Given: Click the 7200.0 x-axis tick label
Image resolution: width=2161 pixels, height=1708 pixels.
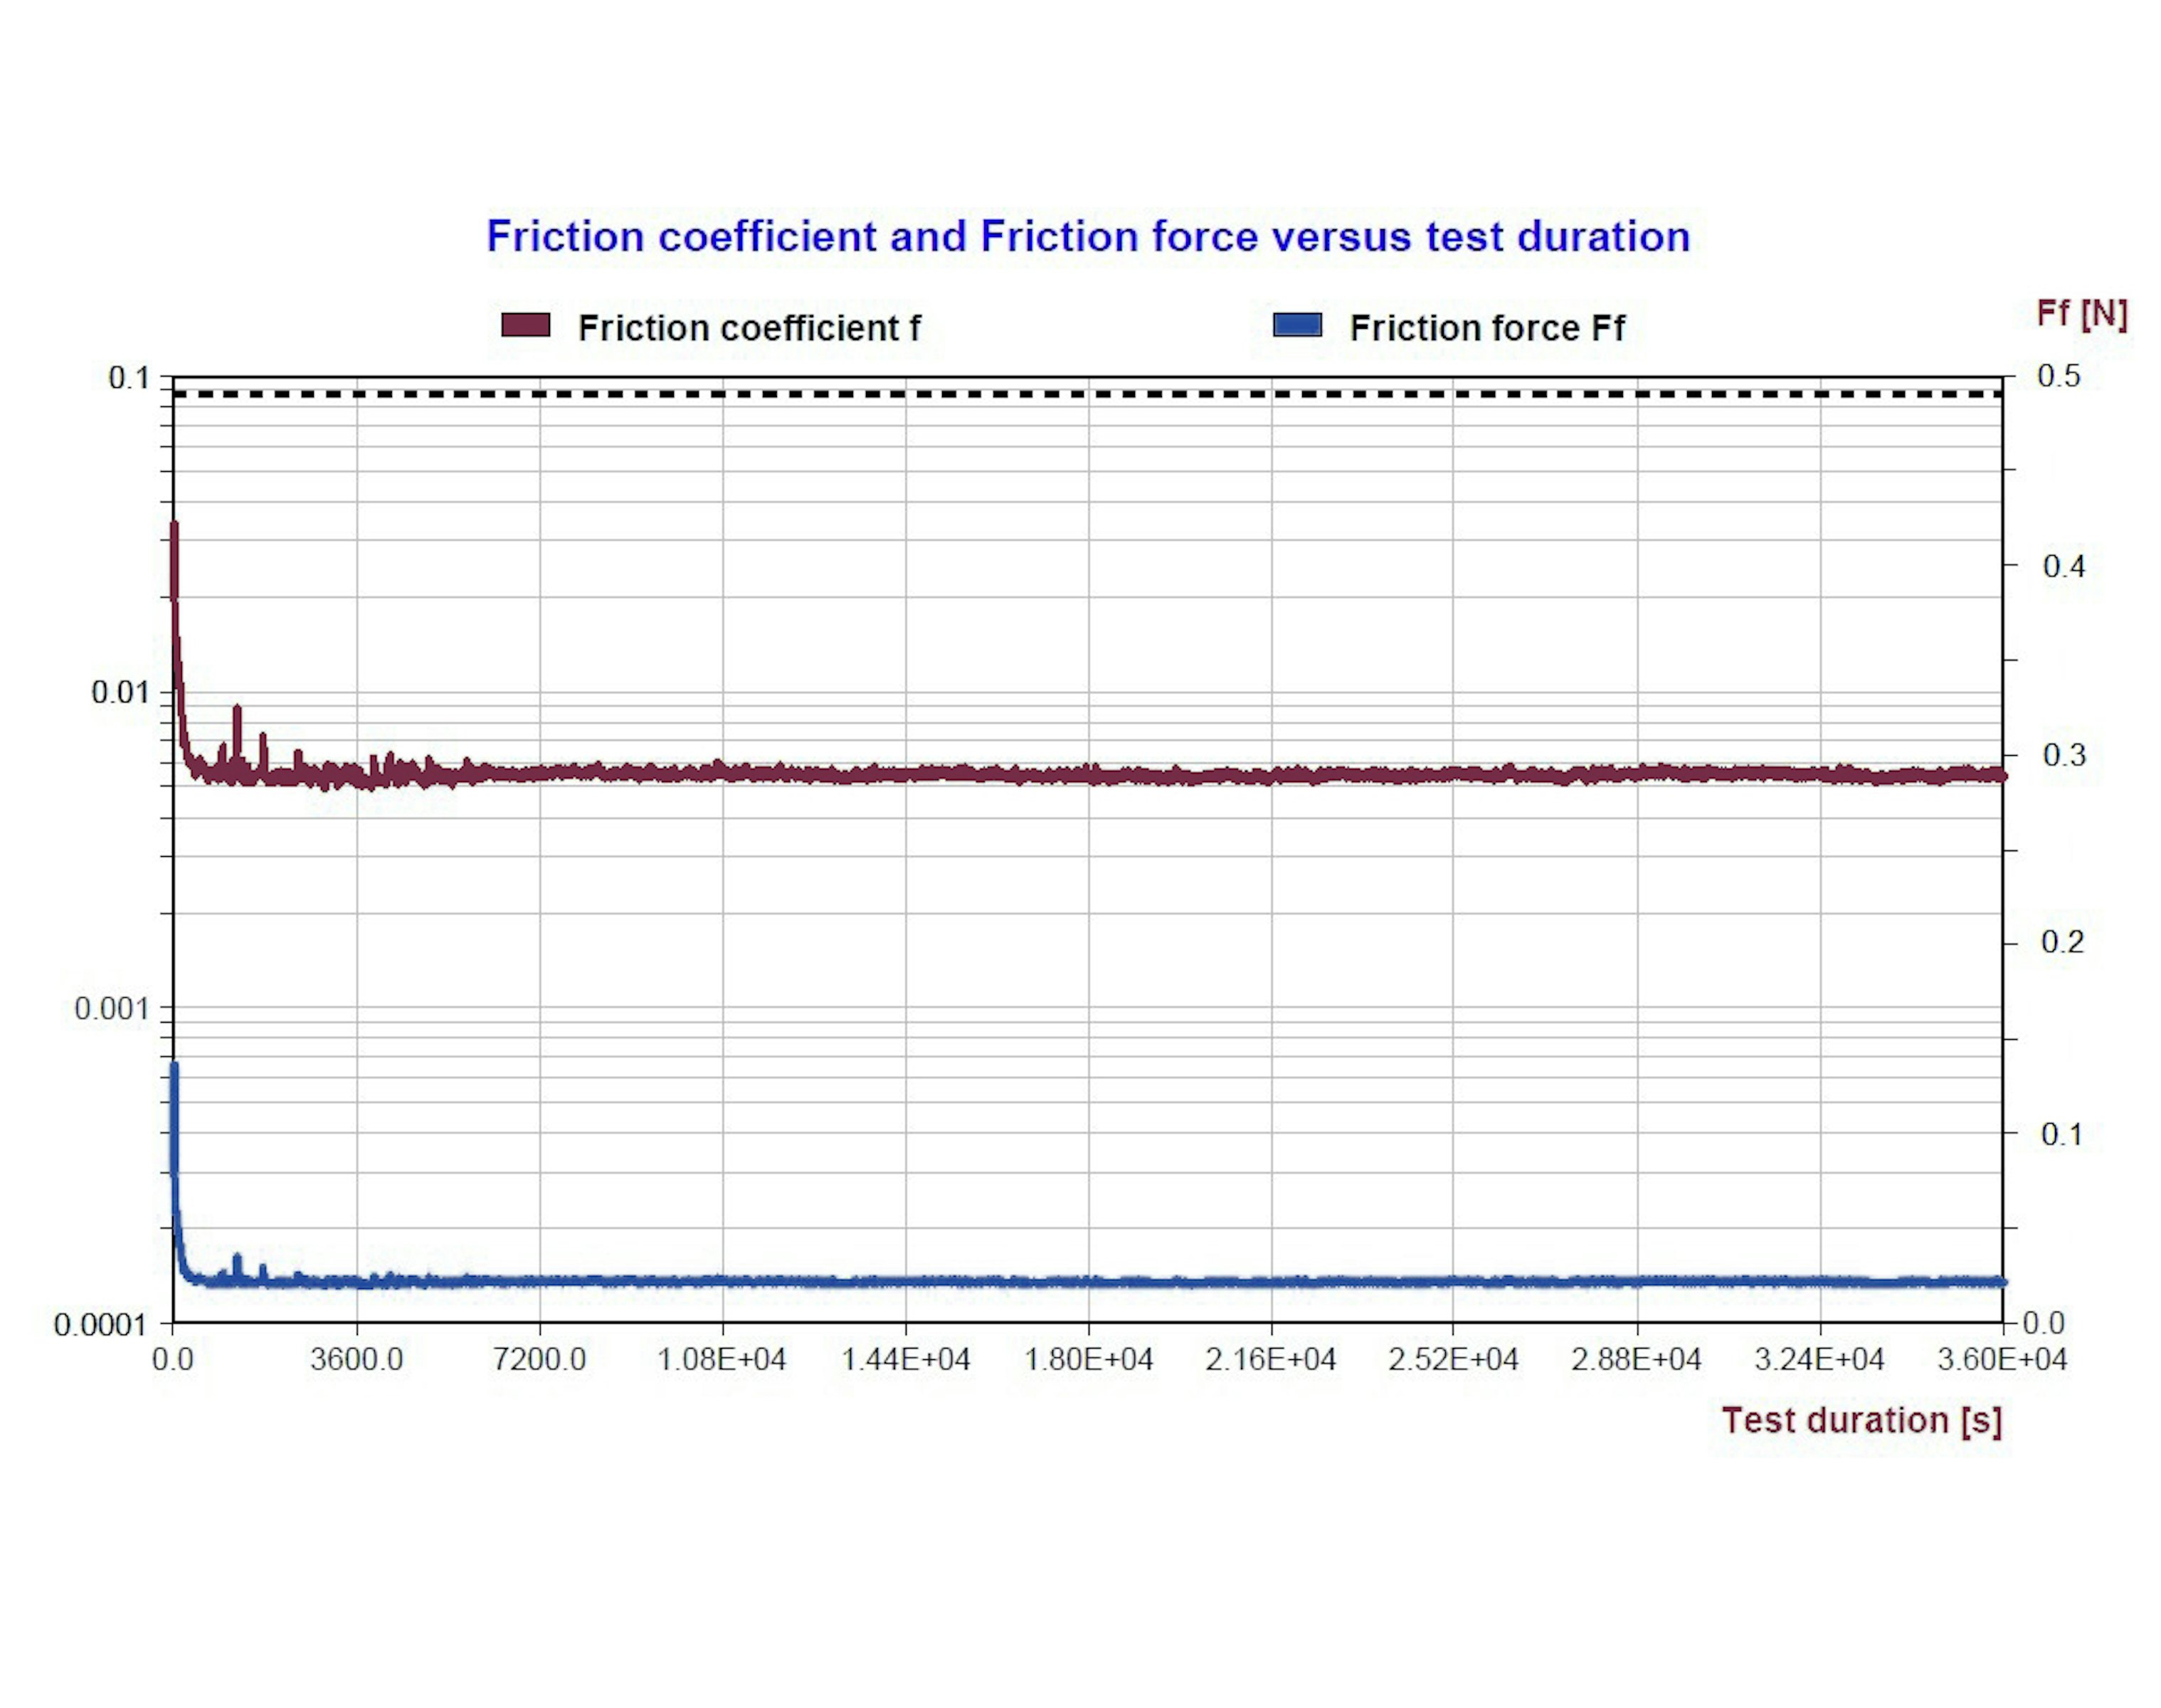Looking at the screenshot, I should coord(539,1360).
